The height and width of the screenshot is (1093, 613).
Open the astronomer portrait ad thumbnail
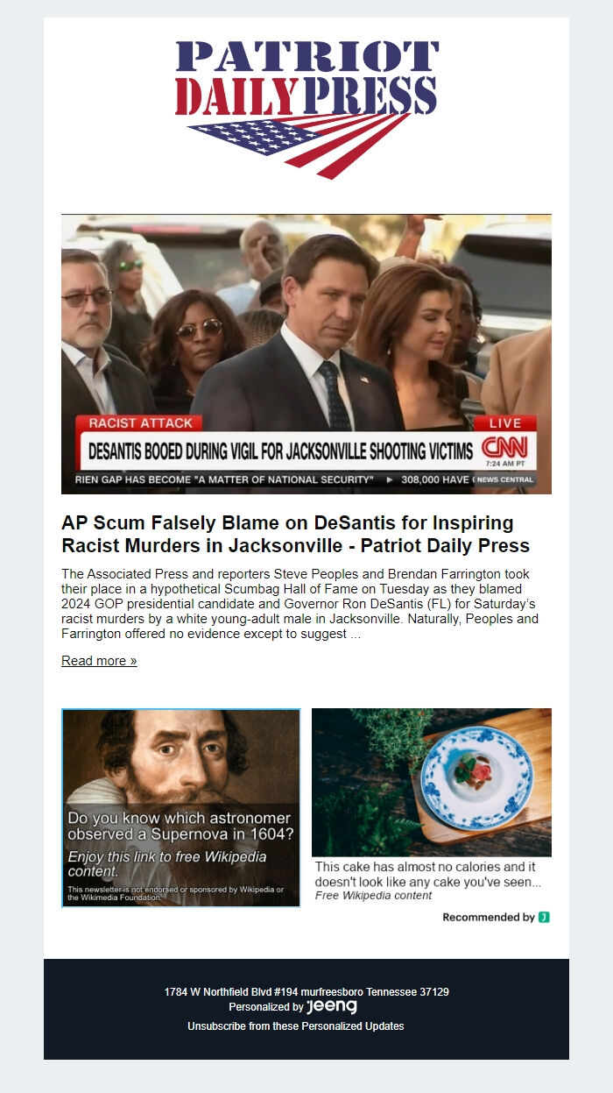click(181, 807)
